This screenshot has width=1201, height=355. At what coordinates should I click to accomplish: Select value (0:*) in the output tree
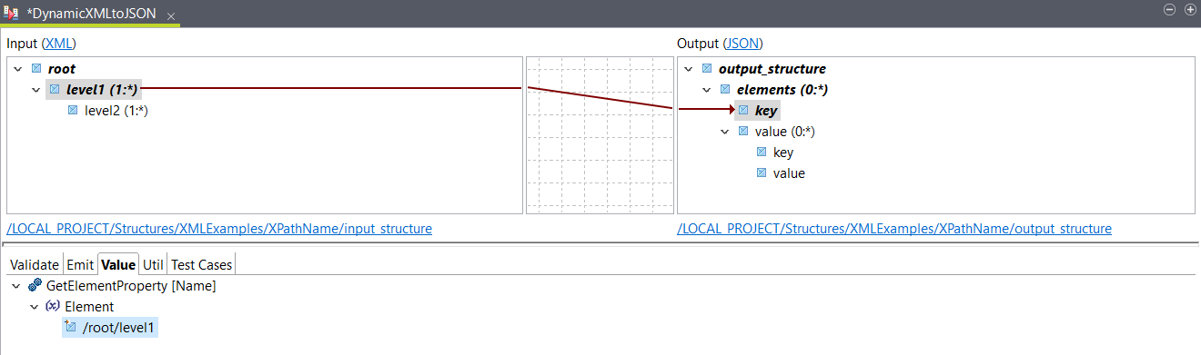[x=785, y=132]
